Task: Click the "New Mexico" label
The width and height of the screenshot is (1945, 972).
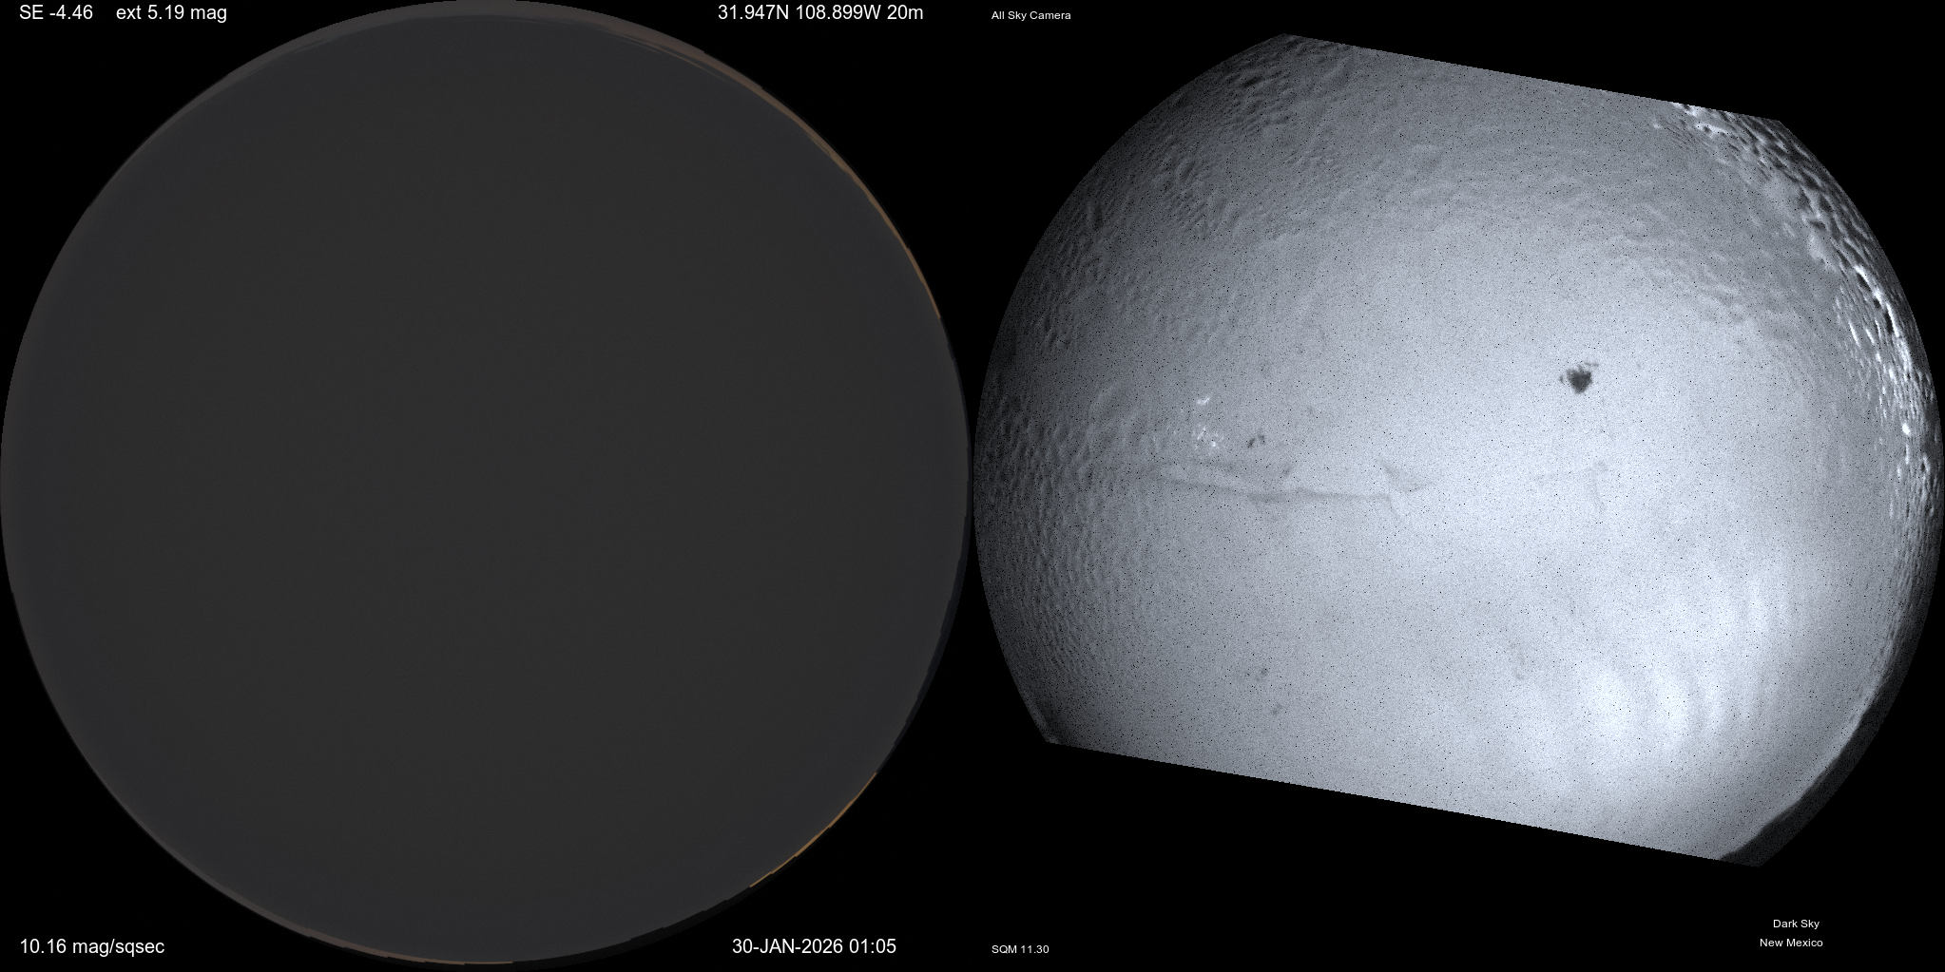Action: coord(1791,943)
